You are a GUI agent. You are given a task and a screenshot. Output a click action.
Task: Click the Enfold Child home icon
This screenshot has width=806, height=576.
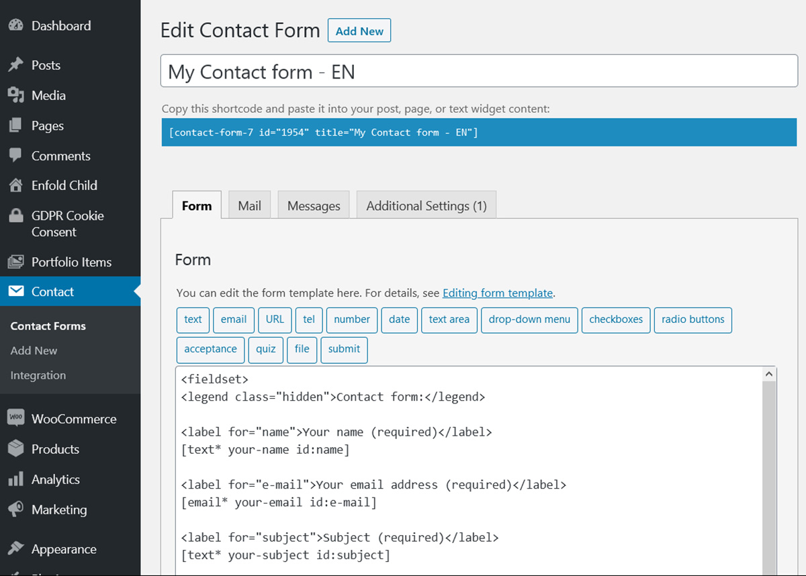15,185
